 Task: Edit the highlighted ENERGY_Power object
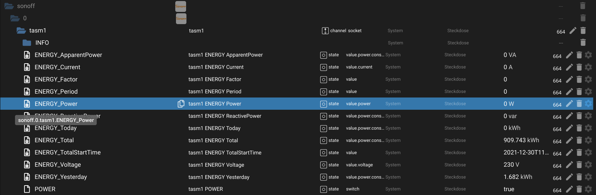click(x=569, y=104)
